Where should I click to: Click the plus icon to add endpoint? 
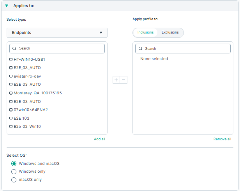coord(116,80)
